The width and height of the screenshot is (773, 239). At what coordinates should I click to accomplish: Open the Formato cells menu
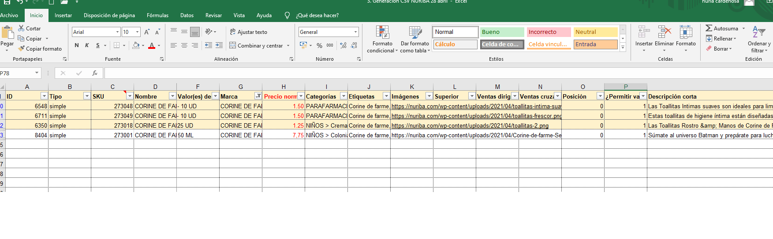[x=686, y=39]
